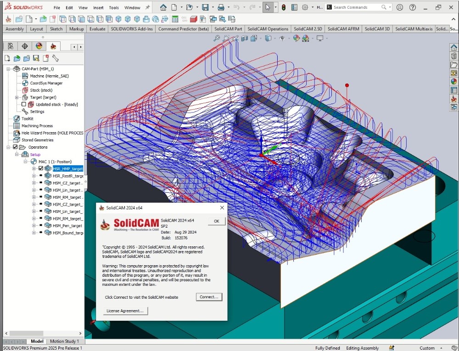Toggle the HSM_Pen_target operation marker
This screenshot has height=351, width=459.
coord(41,226)
